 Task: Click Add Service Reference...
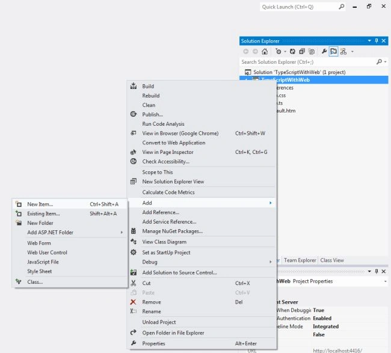tap(202, 222)
